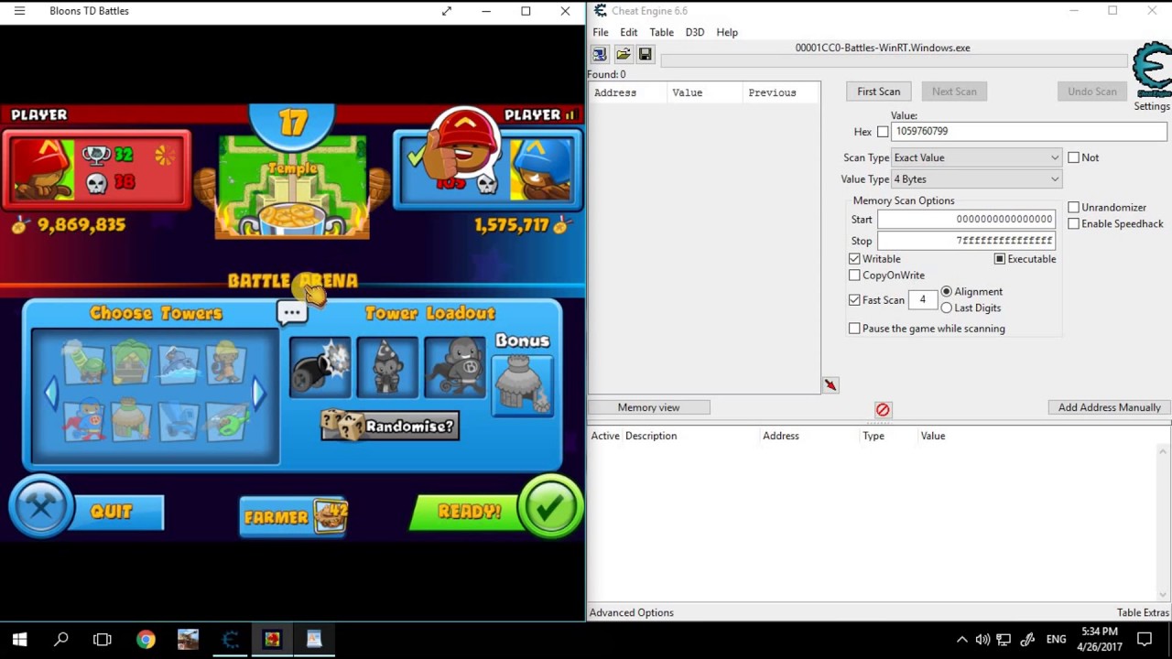Toggle the Not checkbox
This screenshot has height=659, width=1172.
[1073, 157]
